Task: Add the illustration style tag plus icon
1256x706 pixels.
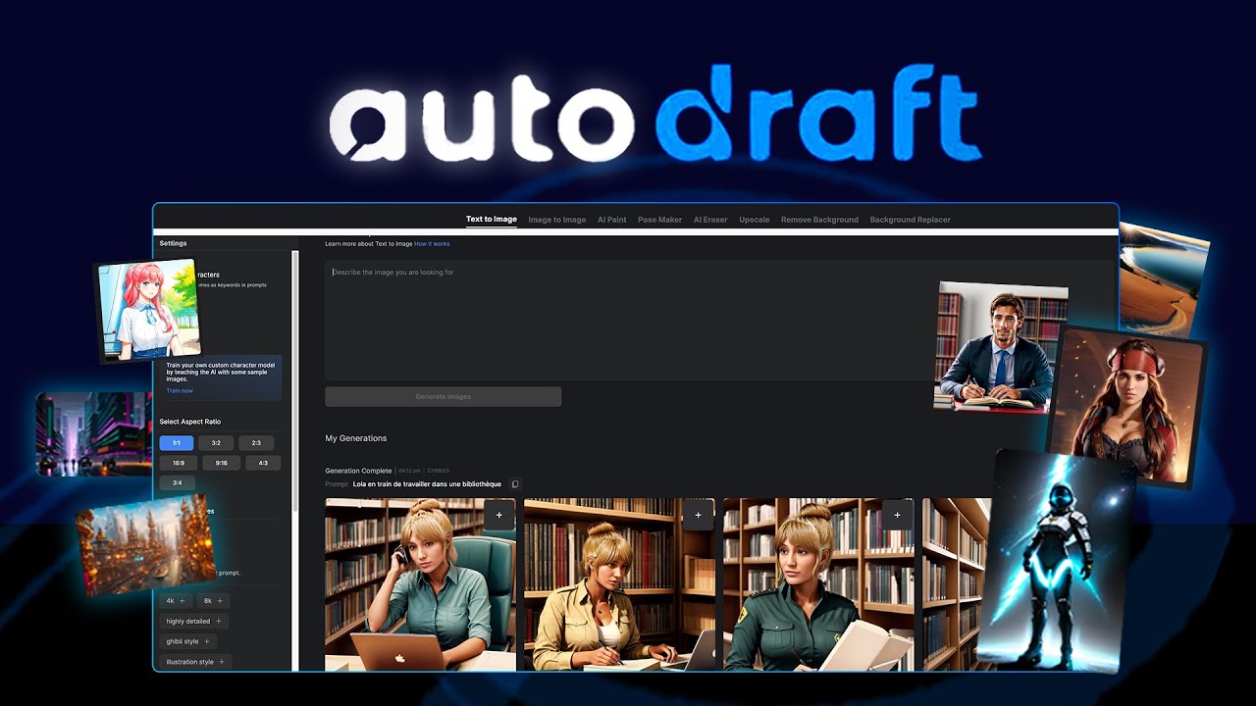Action: (x=222, y=663)
